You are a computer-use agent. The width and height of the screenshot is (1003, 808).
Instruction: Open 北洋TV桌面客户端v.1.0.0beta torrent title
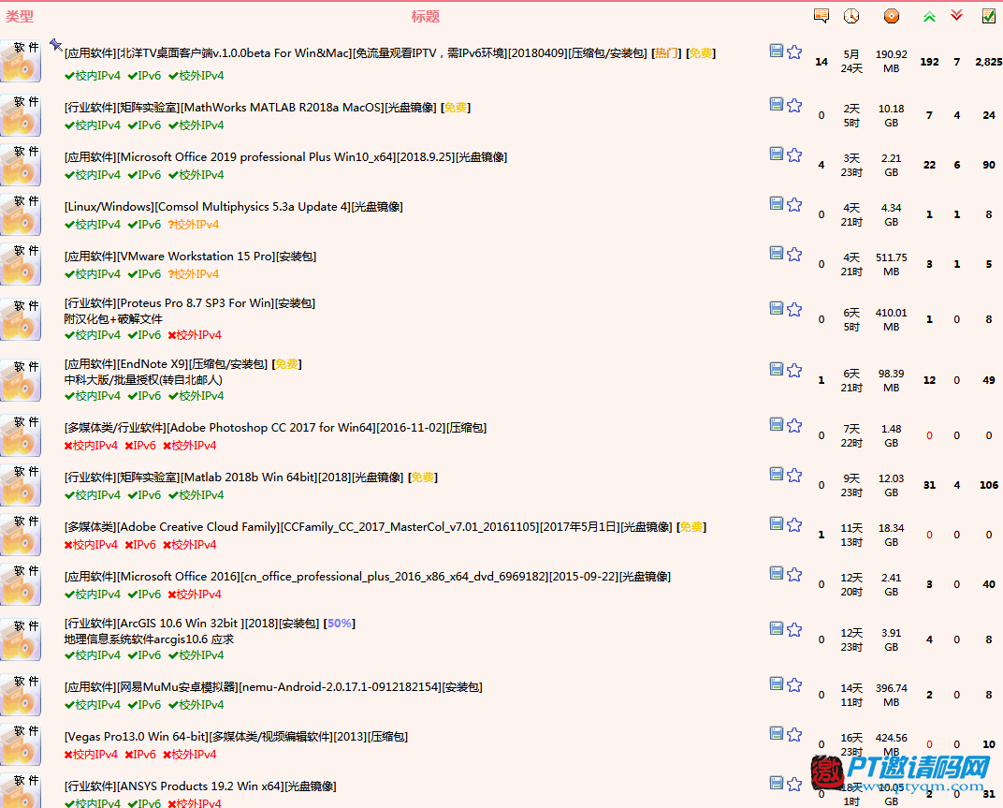coord(356,53)
